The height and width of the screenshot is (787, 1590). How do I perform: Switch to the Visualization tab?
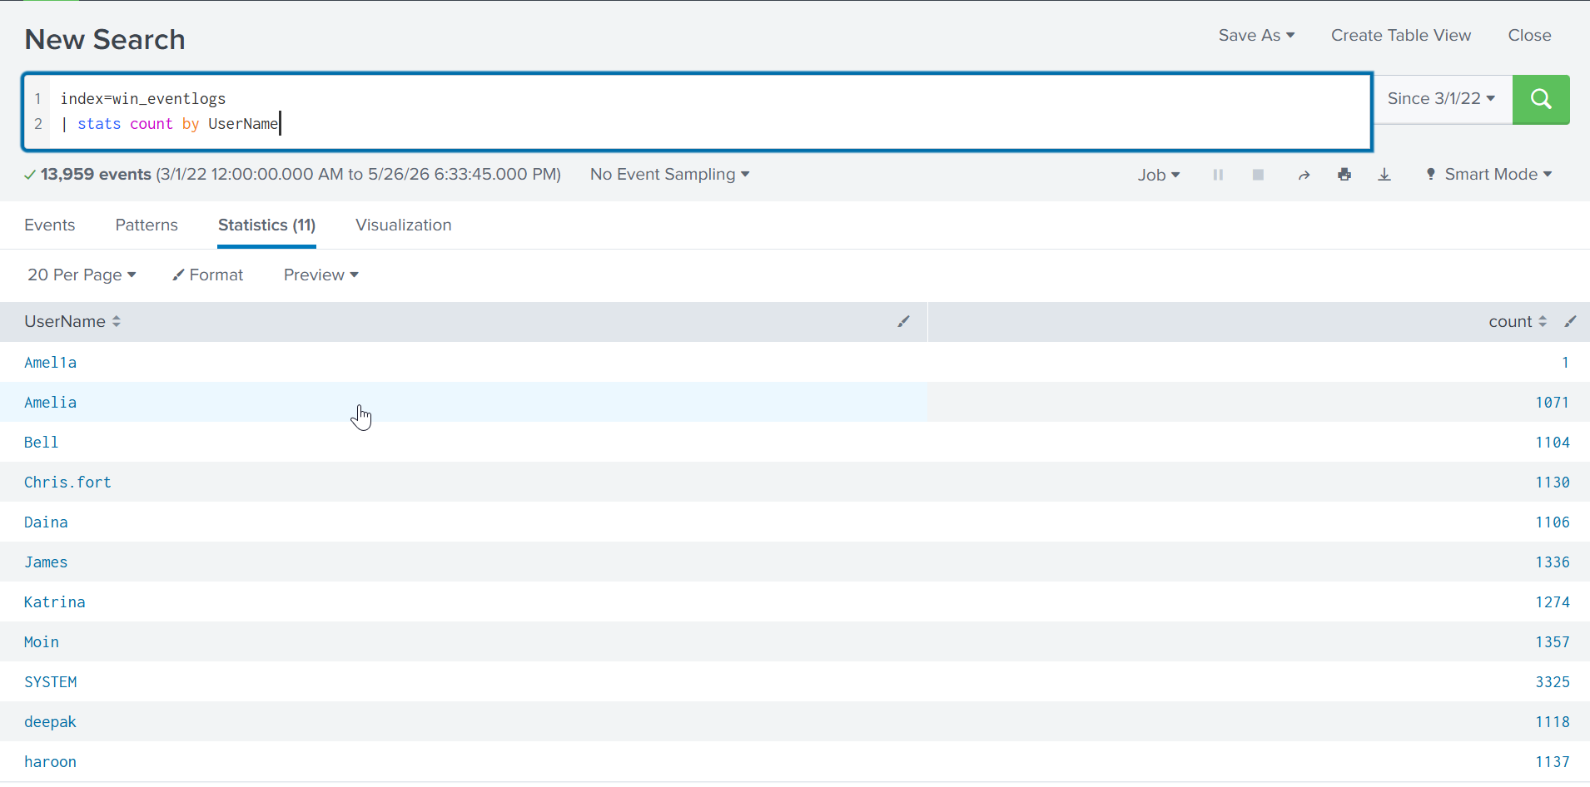tap(404, 225)
